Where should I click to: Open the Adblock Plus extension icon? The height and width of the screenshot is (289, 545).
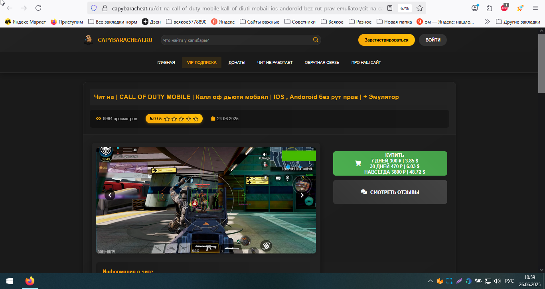(x=505, y=8)
